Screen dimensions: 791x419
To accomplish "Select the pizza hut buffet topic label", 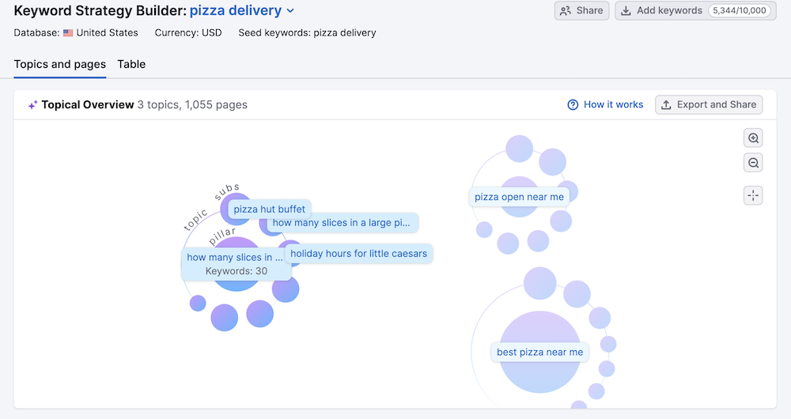I will click(x=269, y=209).
